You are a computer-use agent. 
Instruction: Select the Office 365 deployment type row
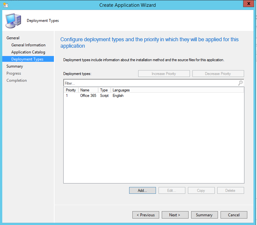[x=154, y=96]
